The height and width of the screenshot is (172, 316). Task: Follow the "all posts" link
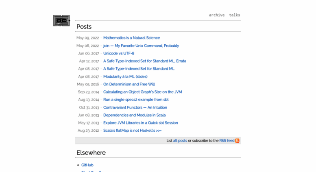point(180,141)
